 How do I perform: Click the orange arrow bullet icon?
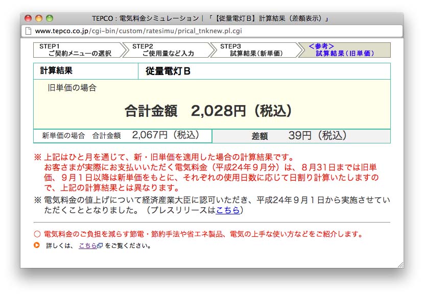click(x=37, y=245)
